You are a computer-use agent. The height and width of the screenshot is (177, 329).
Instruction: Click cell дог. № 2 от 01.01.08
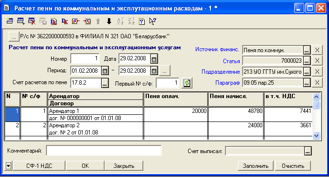96,133
